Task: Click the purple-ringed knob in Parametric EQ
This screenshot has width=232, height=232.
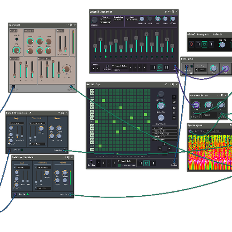Action: point(196,105)
